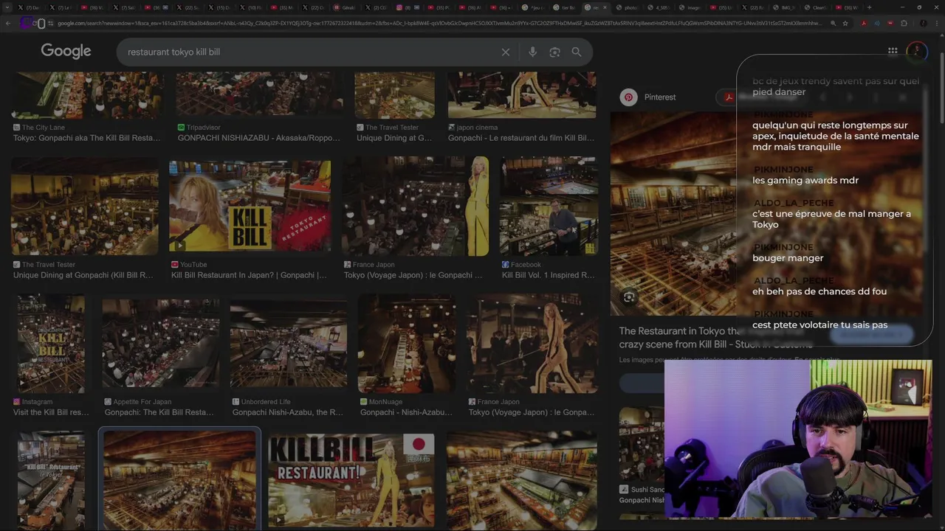The height and width of the screenshot is (531, 945).
Task: Open "Kill Bill Vol. 1 Inspired R..." Facebook link
Action: 549,275
